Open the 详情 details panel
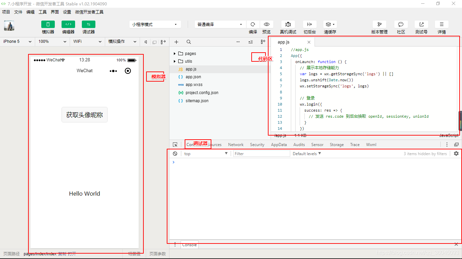This screenshot has height=259, width=462. (x=442, y=24)
